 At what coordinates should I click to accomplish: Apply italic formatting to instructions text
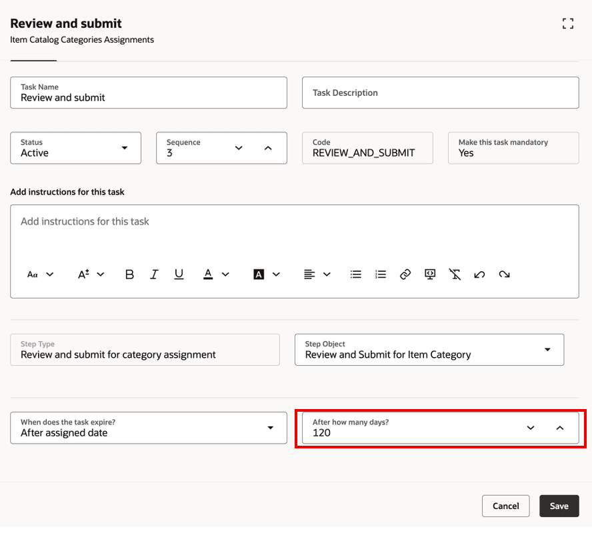(154, 274)
